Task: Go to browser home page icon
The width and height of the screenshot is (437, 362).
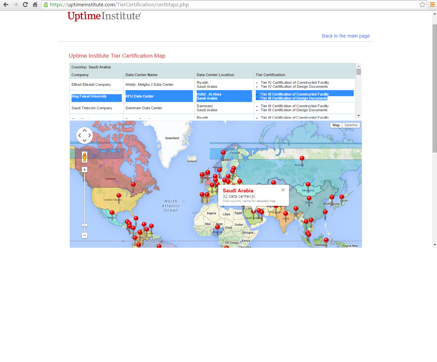Action: point(35,5)
